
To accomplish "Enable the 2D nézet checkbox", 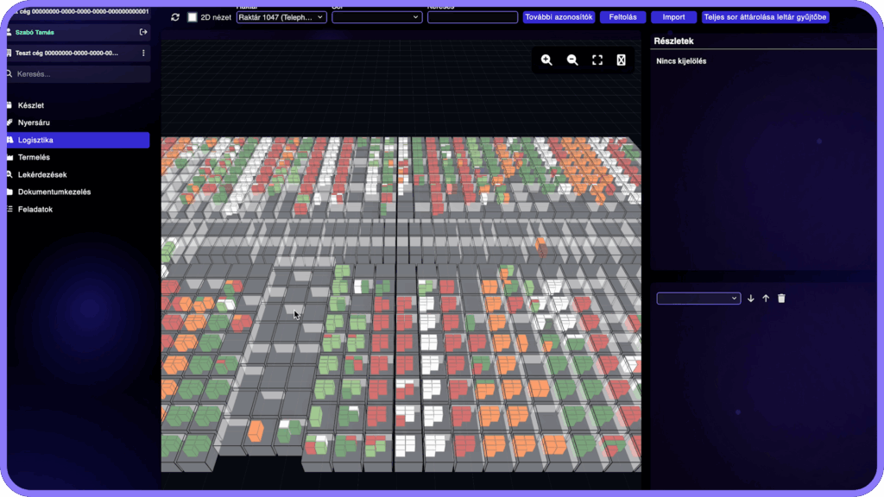I will pyautogui.click(x=193, y=17).
